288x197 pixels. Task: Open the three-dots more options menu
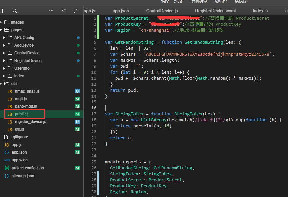tap(51, 11)
